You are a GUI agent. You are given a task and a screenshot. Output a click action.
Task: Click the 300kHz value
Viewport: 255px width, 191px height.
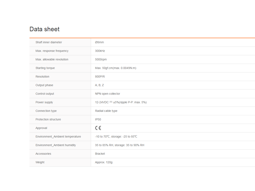100,51
